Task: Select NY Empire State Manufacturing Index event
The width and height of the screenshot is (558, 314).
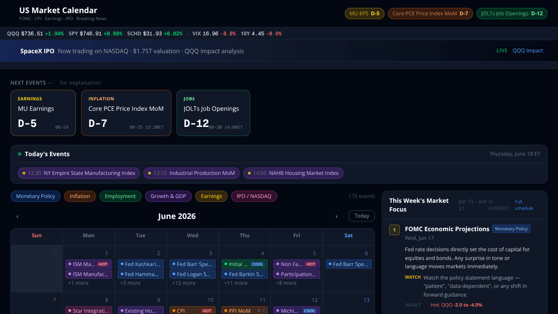Action: click(x=79, y=173)
